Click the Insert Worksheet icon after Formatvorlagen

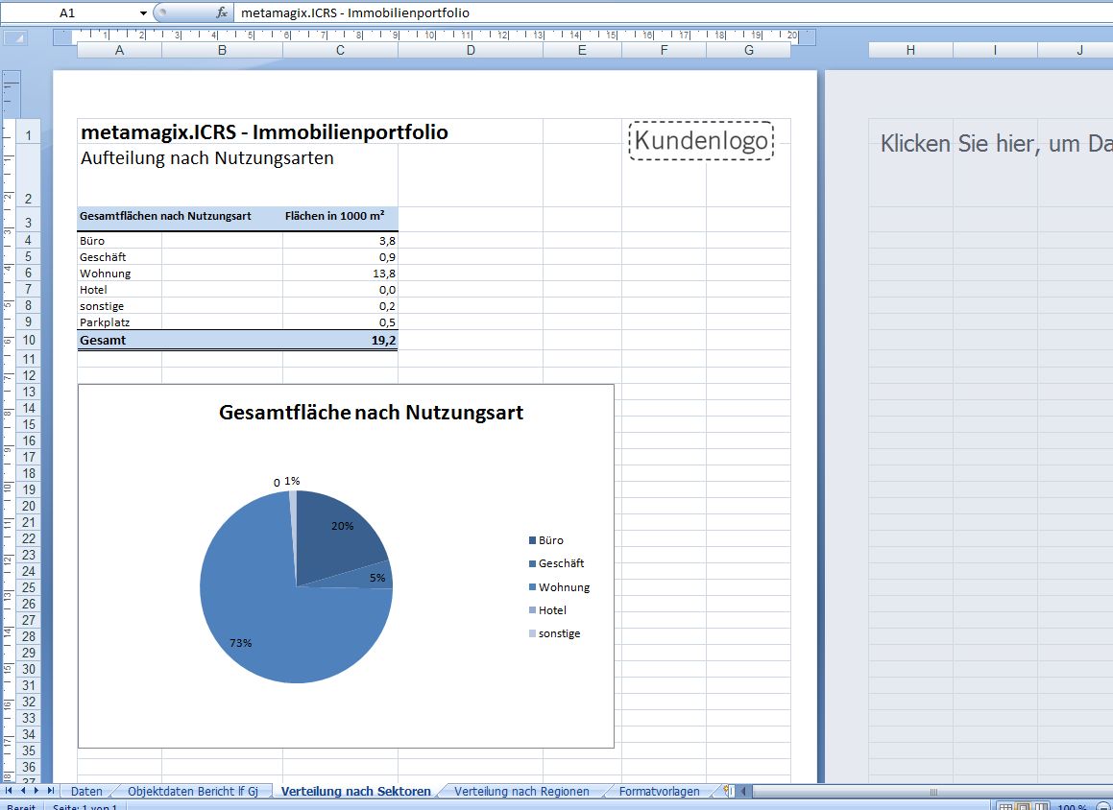pos(727,790)
